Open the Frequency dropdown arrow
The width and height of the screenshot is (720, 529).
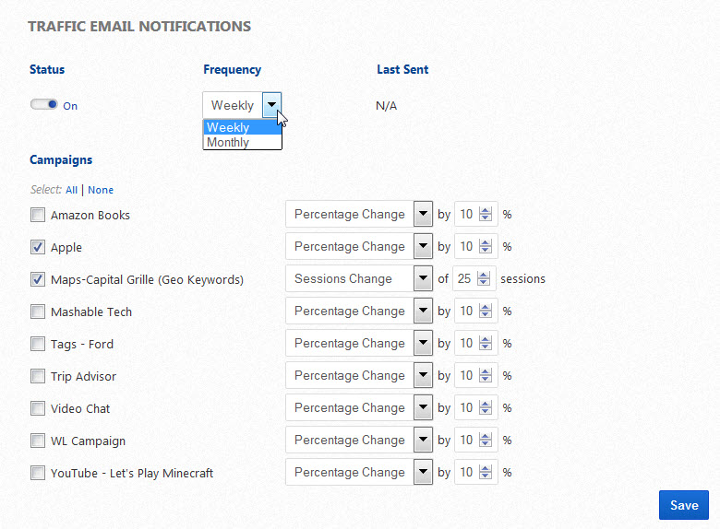coord(271,105)
